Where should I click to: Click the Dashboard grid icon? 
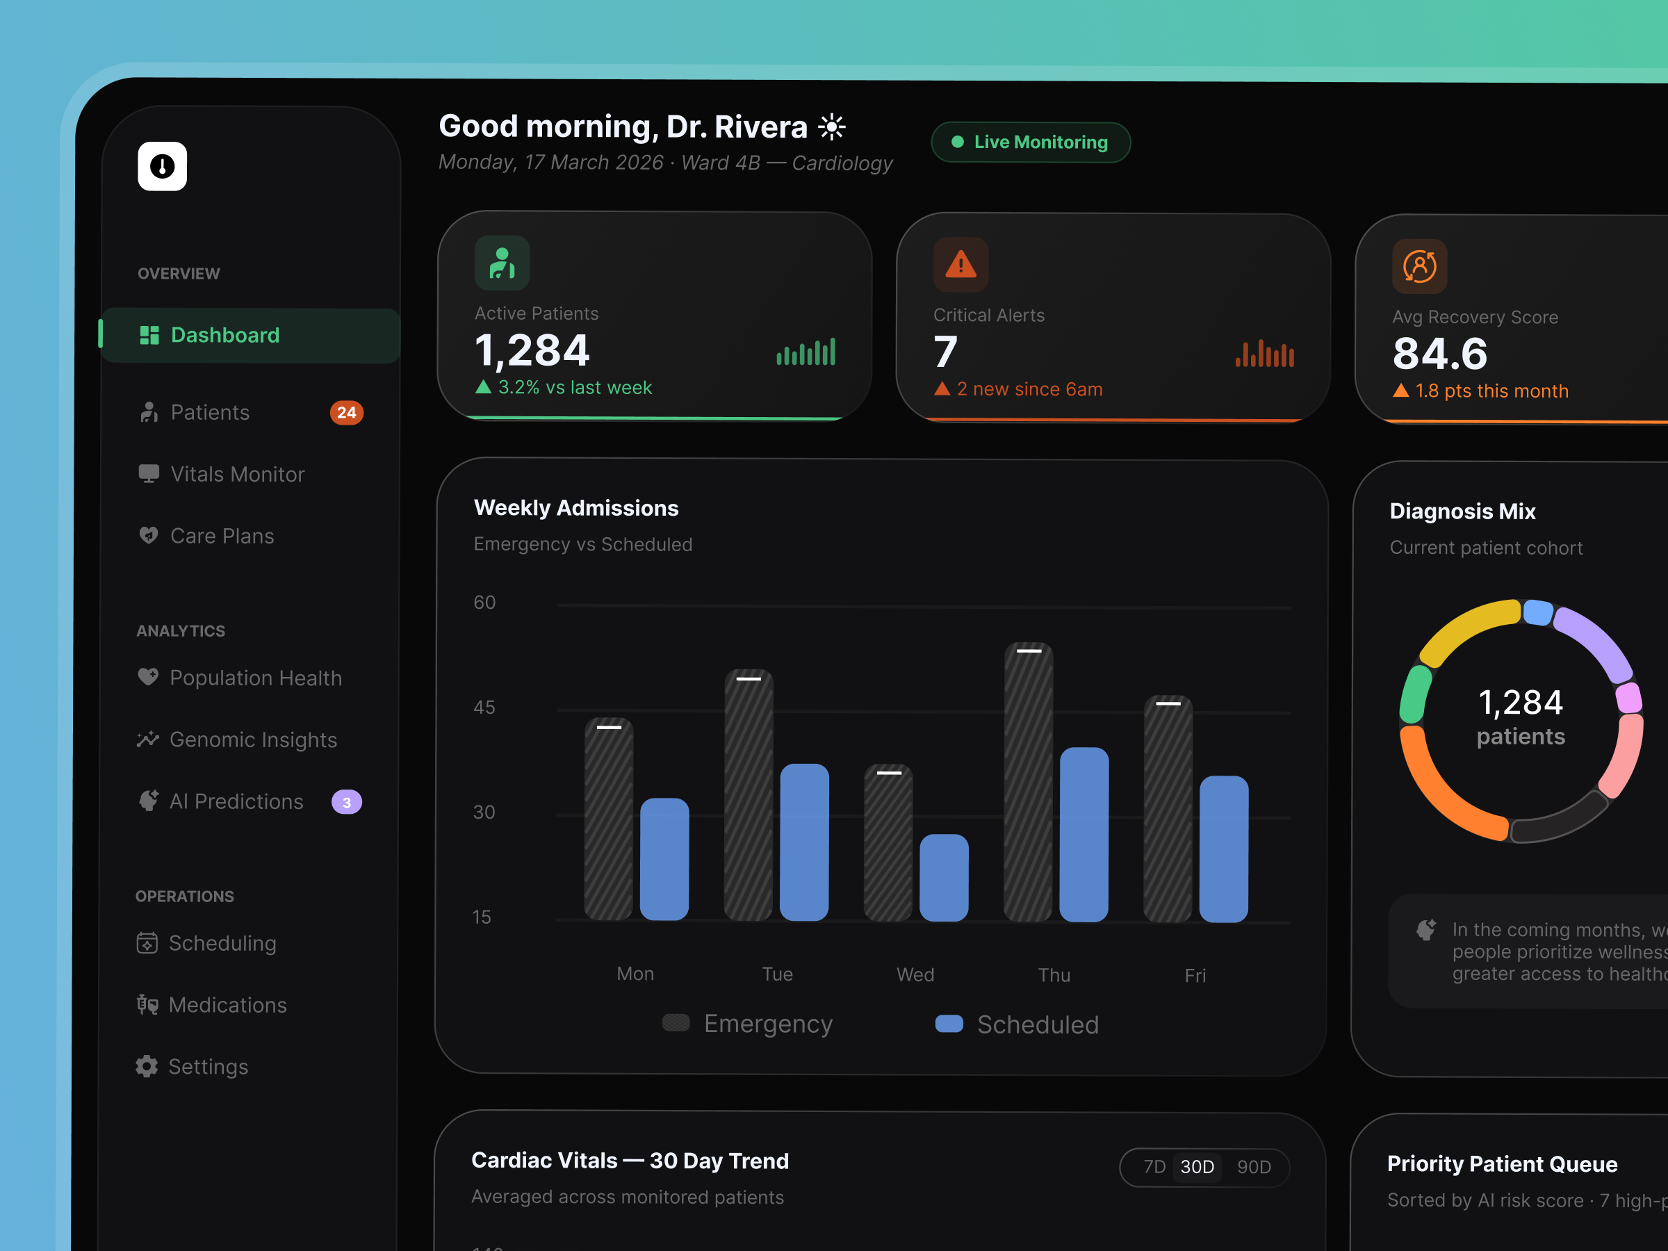coord(149,335)
